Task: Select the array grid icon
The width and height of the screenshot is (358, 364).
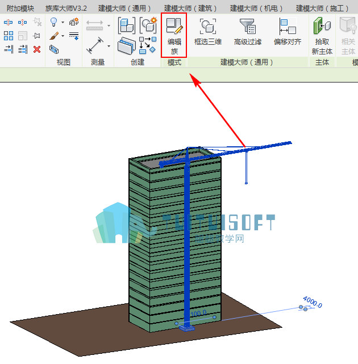Action: tap(9, 36)
